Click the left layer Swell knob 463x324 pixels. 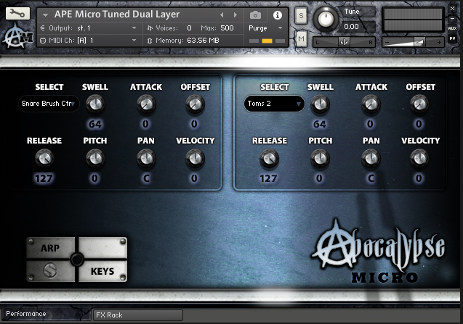point(95,105)
